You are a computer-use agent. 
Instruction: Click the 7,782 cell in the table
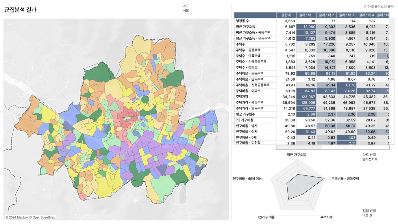306,38
